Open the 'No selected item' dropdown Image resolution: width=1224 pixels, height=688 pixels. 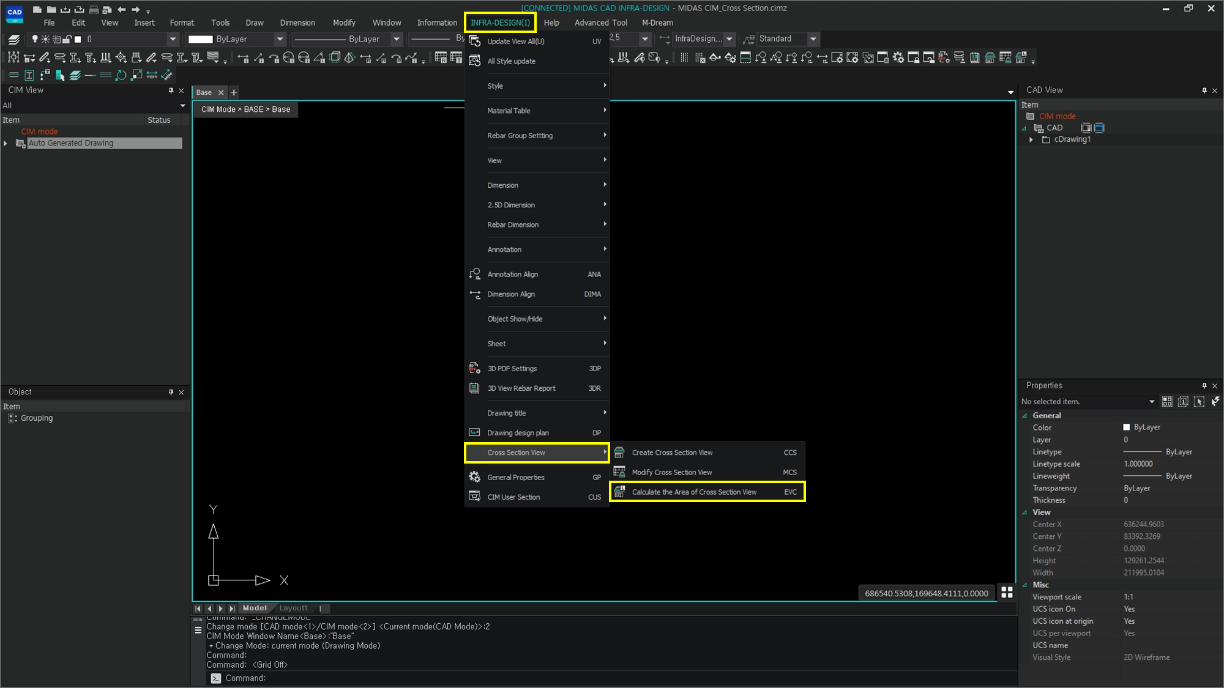[x=1151, y=402]
